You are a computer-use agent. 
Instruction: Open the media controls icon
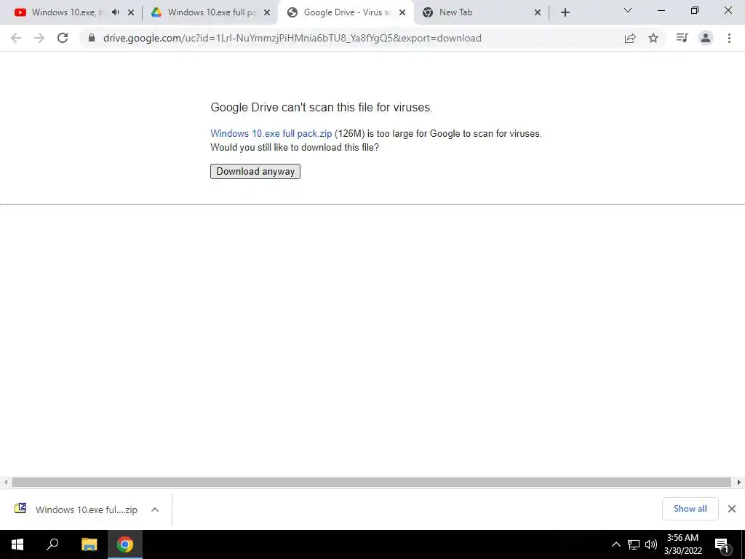click(682, 38)
